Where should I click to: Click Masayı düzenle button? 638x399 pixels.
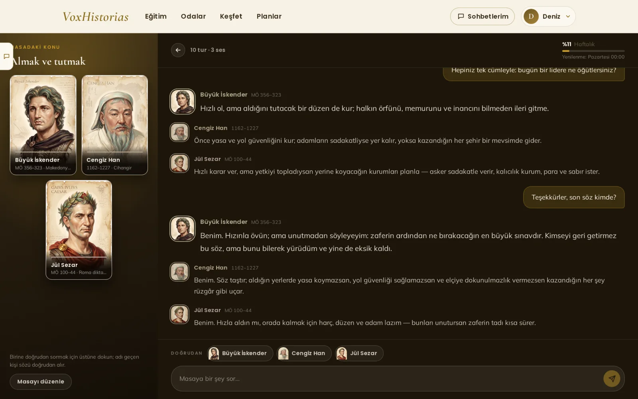coord(41,381)
